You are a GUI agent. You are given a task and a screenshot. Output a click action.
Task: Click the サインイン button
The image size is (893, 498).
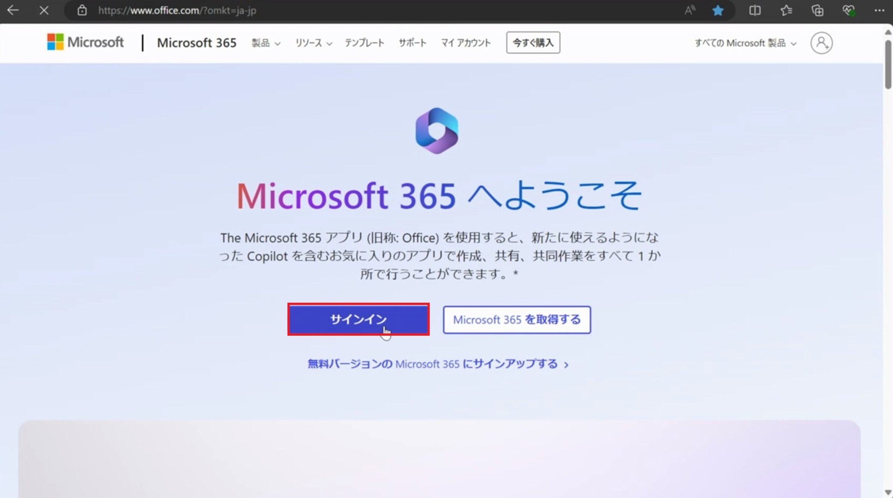[x=358, y=319]
